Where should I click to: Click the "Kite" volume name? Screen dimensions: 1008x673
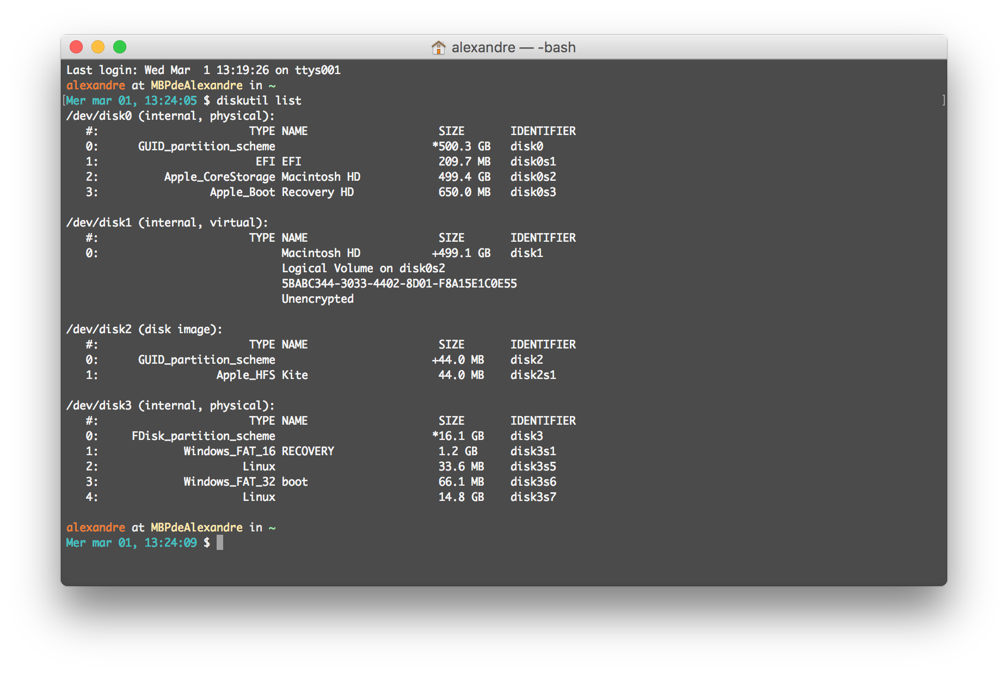pyautogui.click(x=294, y=375)
